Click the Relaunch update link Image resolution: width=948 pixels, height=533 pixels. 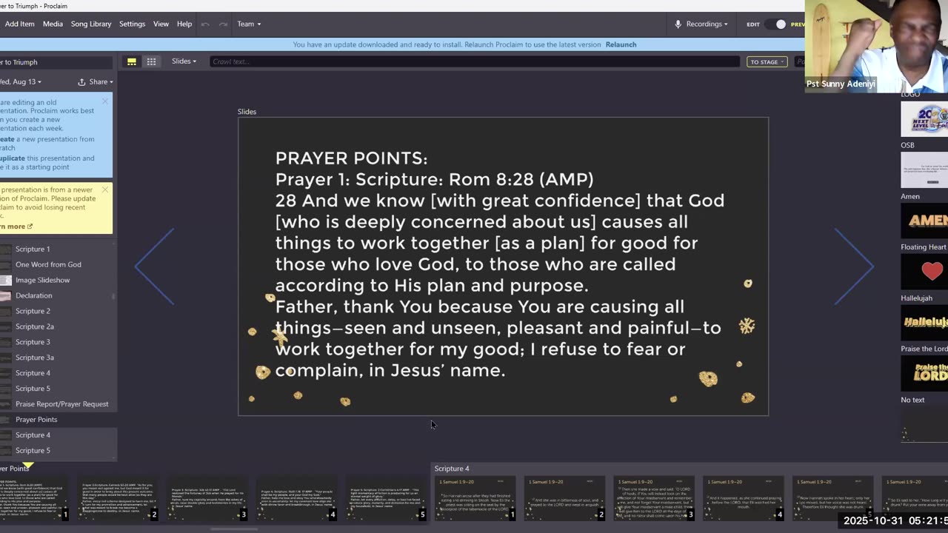[x=621, y=44]
